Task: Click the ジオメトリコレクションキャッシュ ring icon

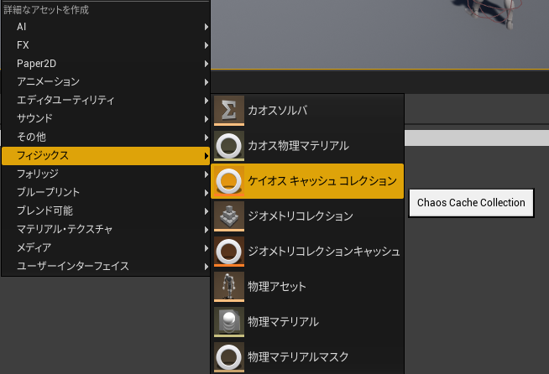Action: [x=229, y=252]
